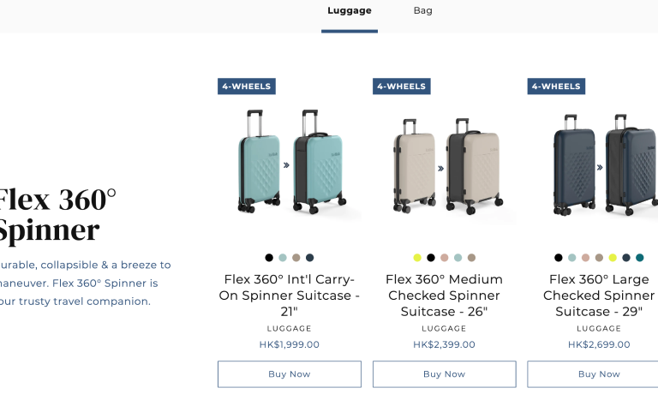658x394 pixels.
Task: Choose yellow swatch for Large Checked 29"
Action: pyautogui.click(x=613, y=258)
